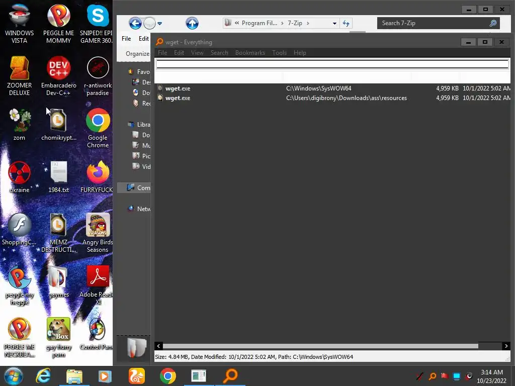The width and height of the screenshot is (515, 386).
Task: Open the gaymes desktop icon
Action: 58,281
